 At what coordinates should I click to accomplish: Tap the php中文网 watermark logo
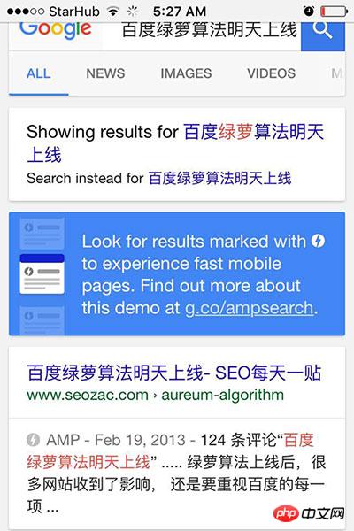pos(309,513)
